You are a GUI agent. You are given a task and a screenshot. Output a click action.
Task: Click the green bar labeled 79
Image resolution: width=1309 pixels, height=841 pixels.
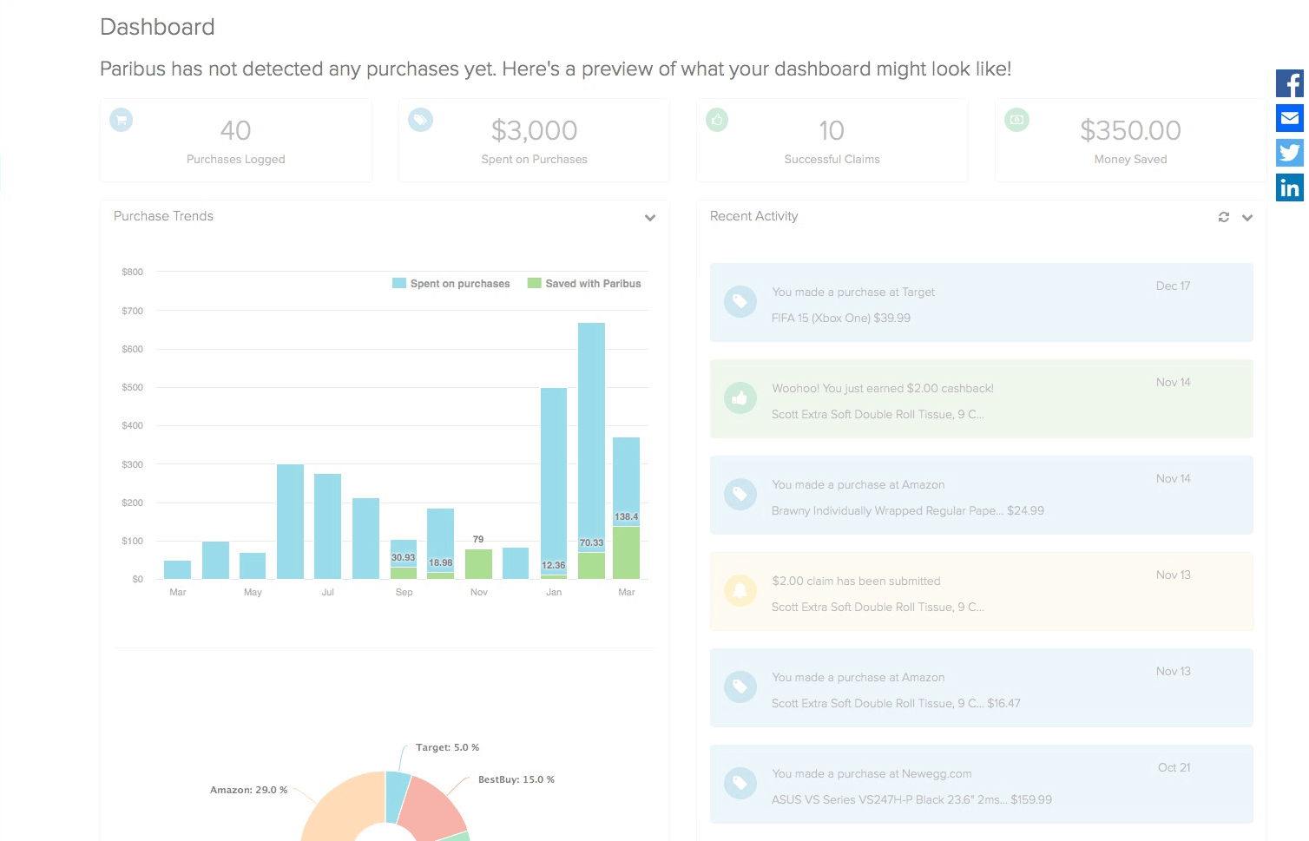[478, 564]
